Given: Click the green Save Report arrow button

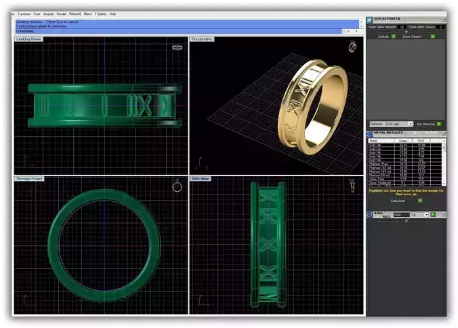Looking at the screenshot, I should pyautogui.click(x=433, y=37).
